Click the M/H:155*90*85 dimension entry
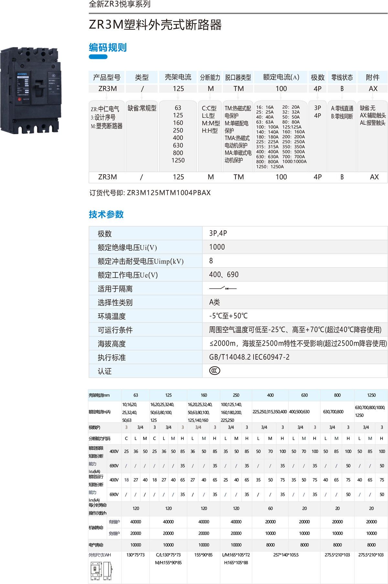 [168, 563]
